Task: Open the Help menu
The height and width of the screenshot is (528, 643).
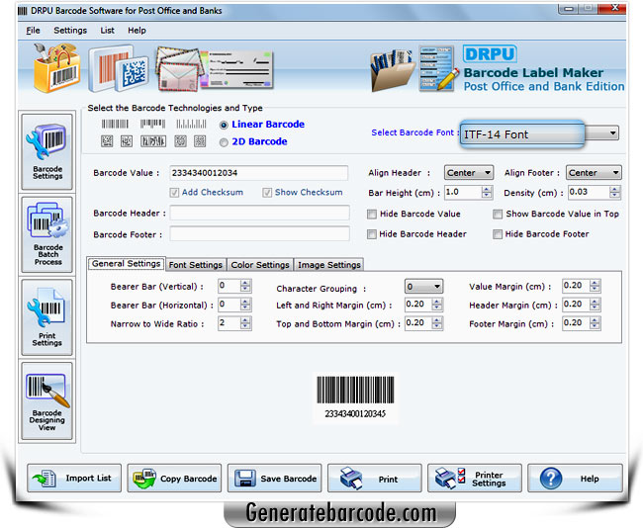Action: tap(137, 31)
